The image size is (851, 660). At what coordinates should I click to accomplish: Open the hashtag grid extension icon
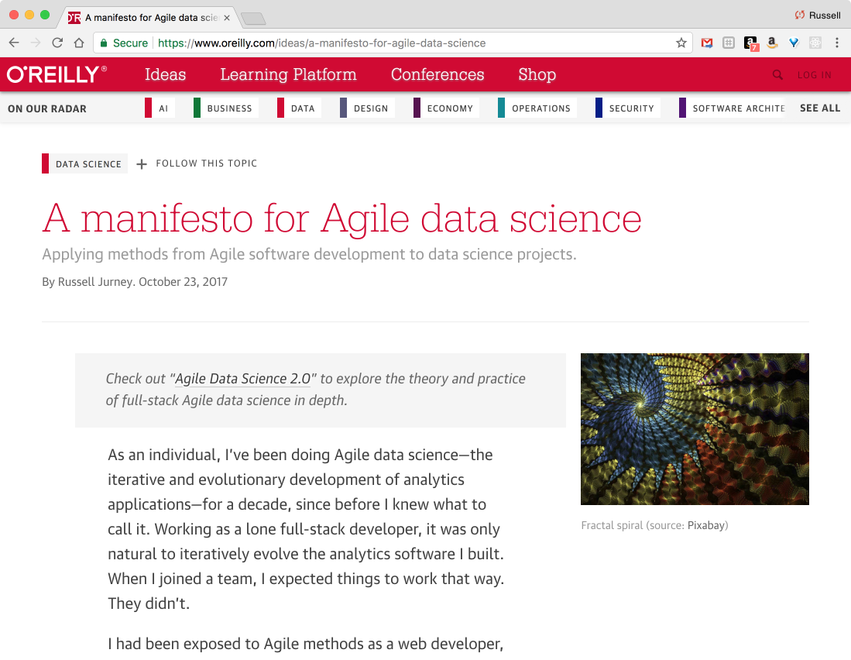coord(728,43)
